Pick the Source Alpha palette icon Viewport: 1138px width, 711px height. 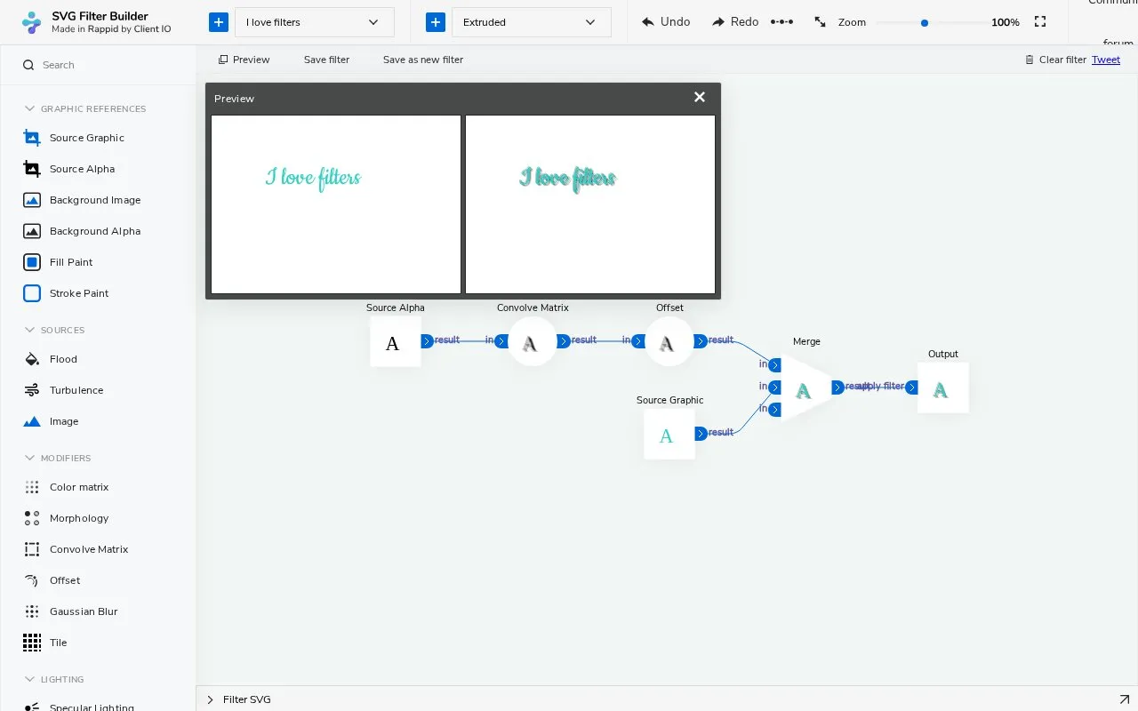[32, 169]
